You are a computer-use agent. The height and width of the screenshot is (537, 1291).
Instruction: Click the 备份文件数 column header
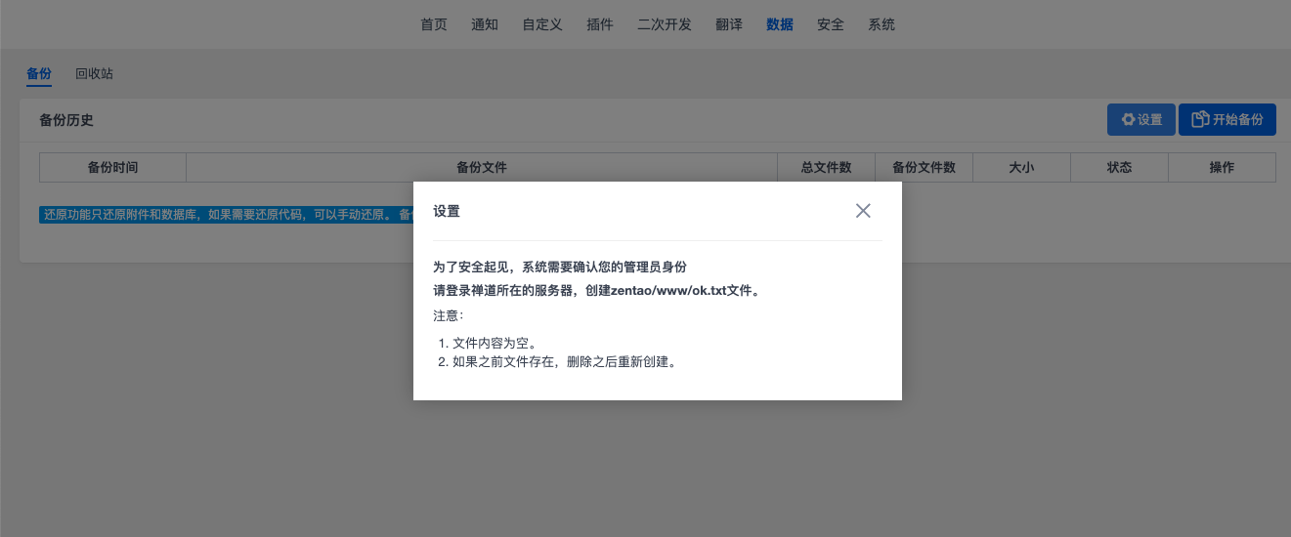[x=925, y=167]
